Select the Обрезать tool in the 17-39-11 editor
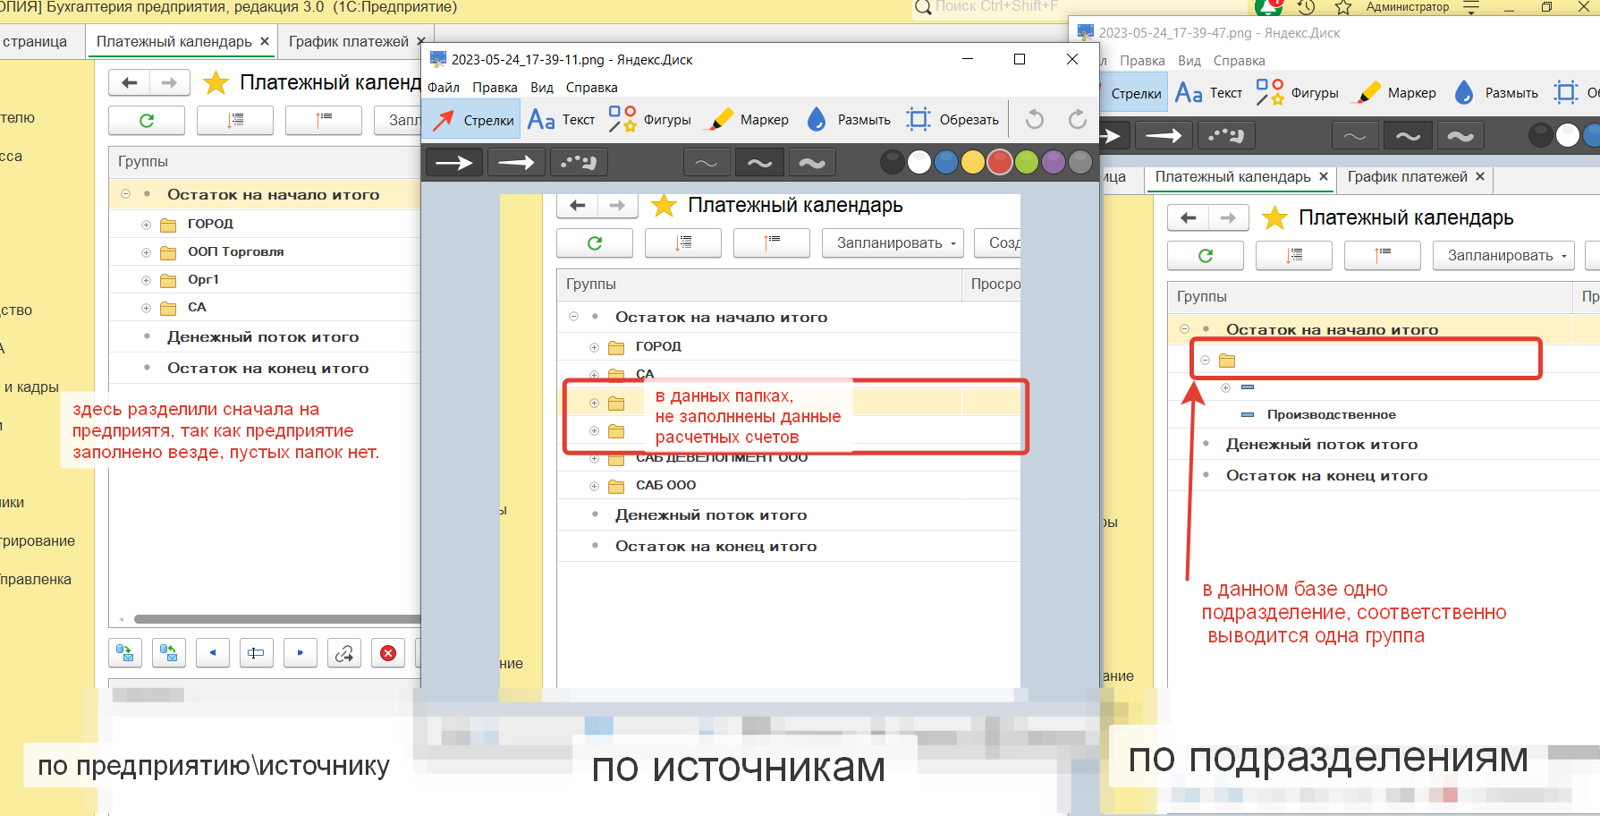 (x=952, y=120)
